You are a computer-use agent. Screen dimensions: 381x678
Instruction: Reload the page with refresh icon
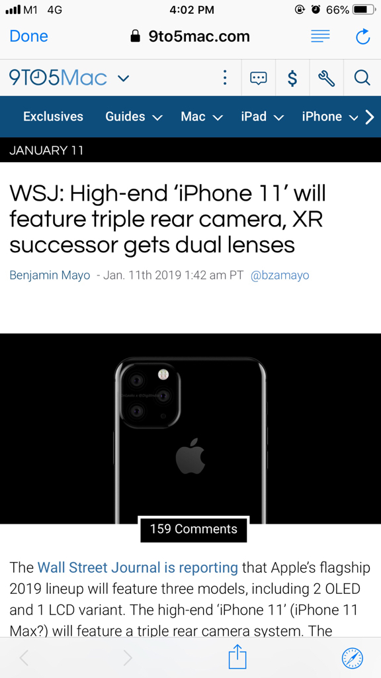coord(362,36)
